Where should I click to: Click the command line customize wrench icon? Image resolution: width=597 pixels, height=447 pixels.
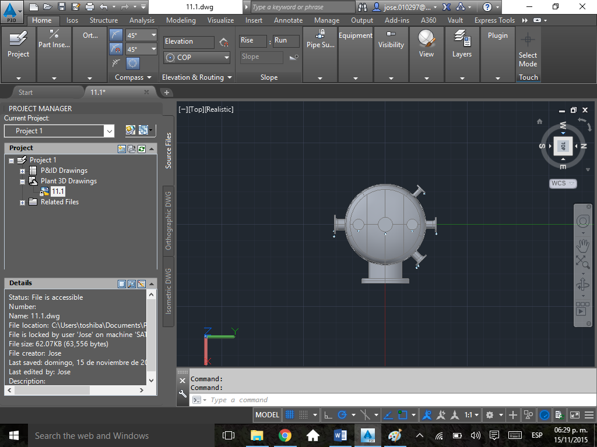pos(182,394)
